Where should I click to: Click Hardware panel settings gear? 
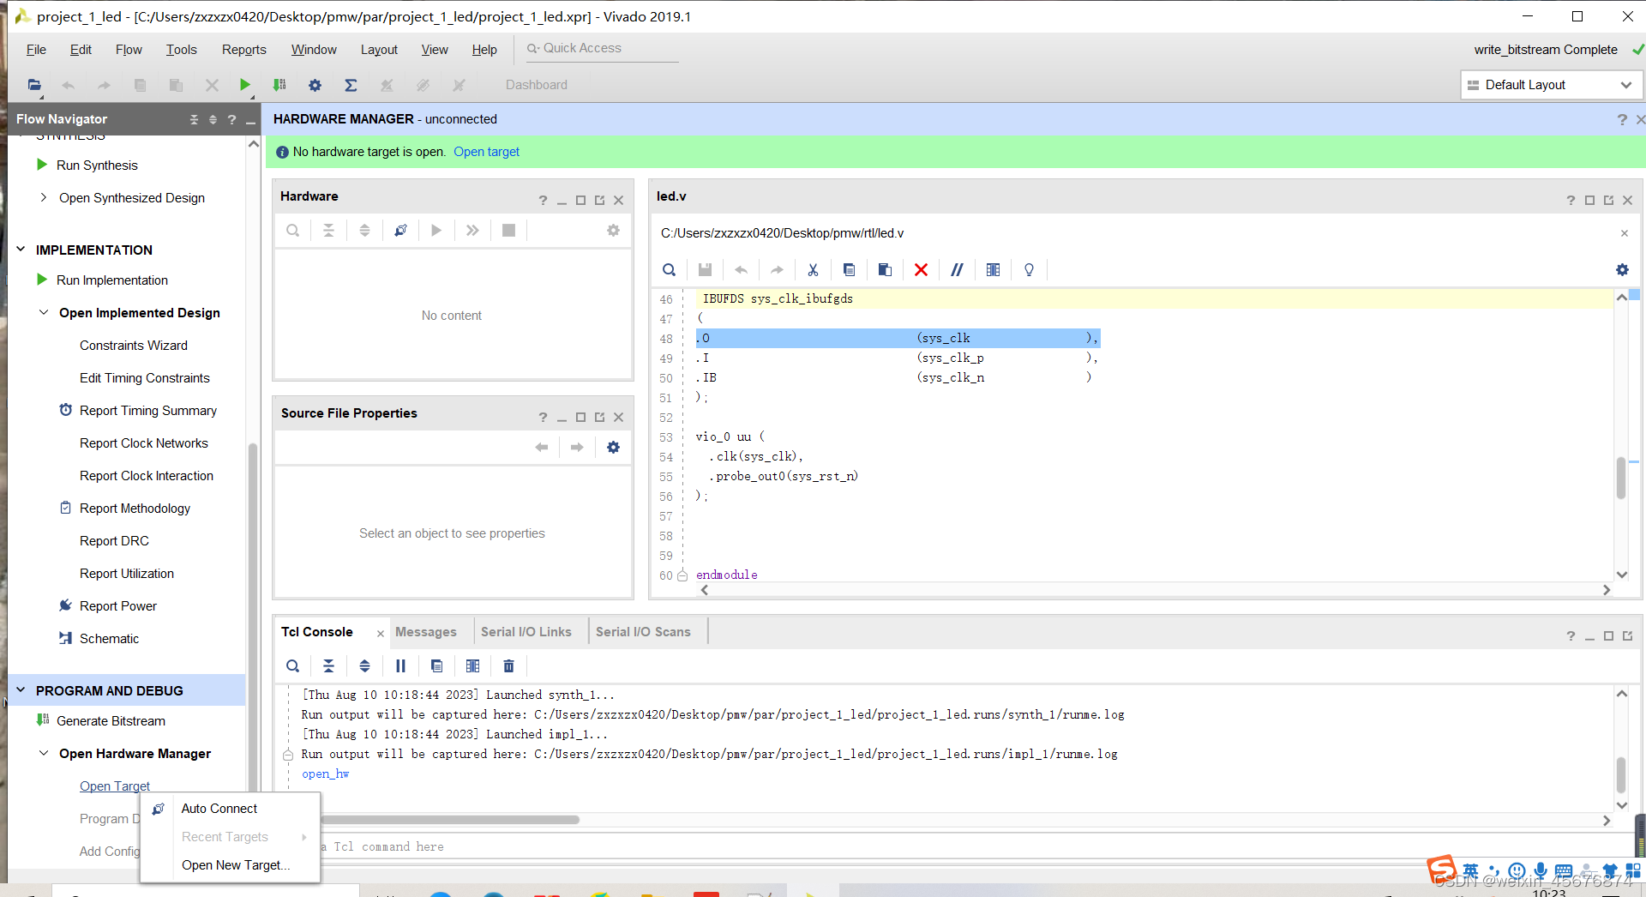tap(613, 231)
